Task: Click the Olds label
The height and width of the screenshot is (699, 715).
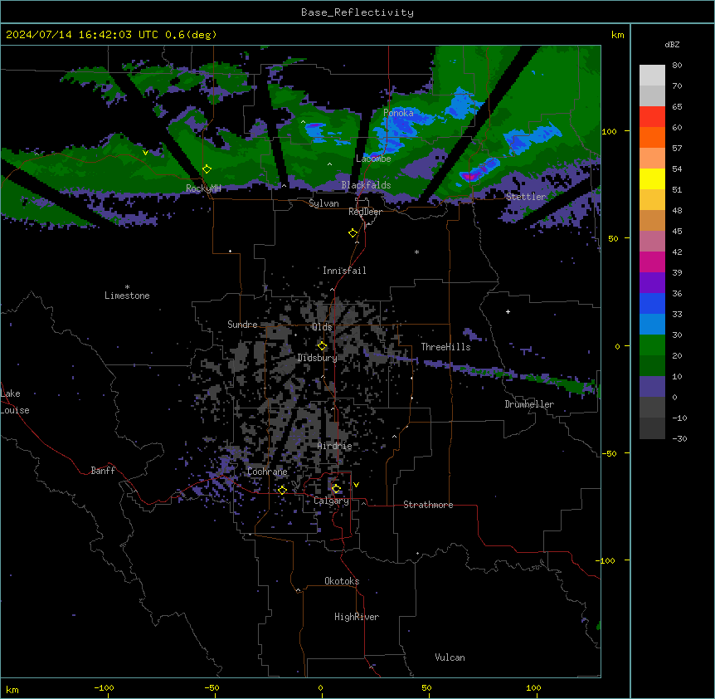Action: [322, 327]
